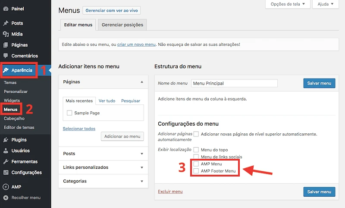This screenshot has height=208, width=345.
Task: Click the Estrutura do menu heading
Action: tap(178, 66)
